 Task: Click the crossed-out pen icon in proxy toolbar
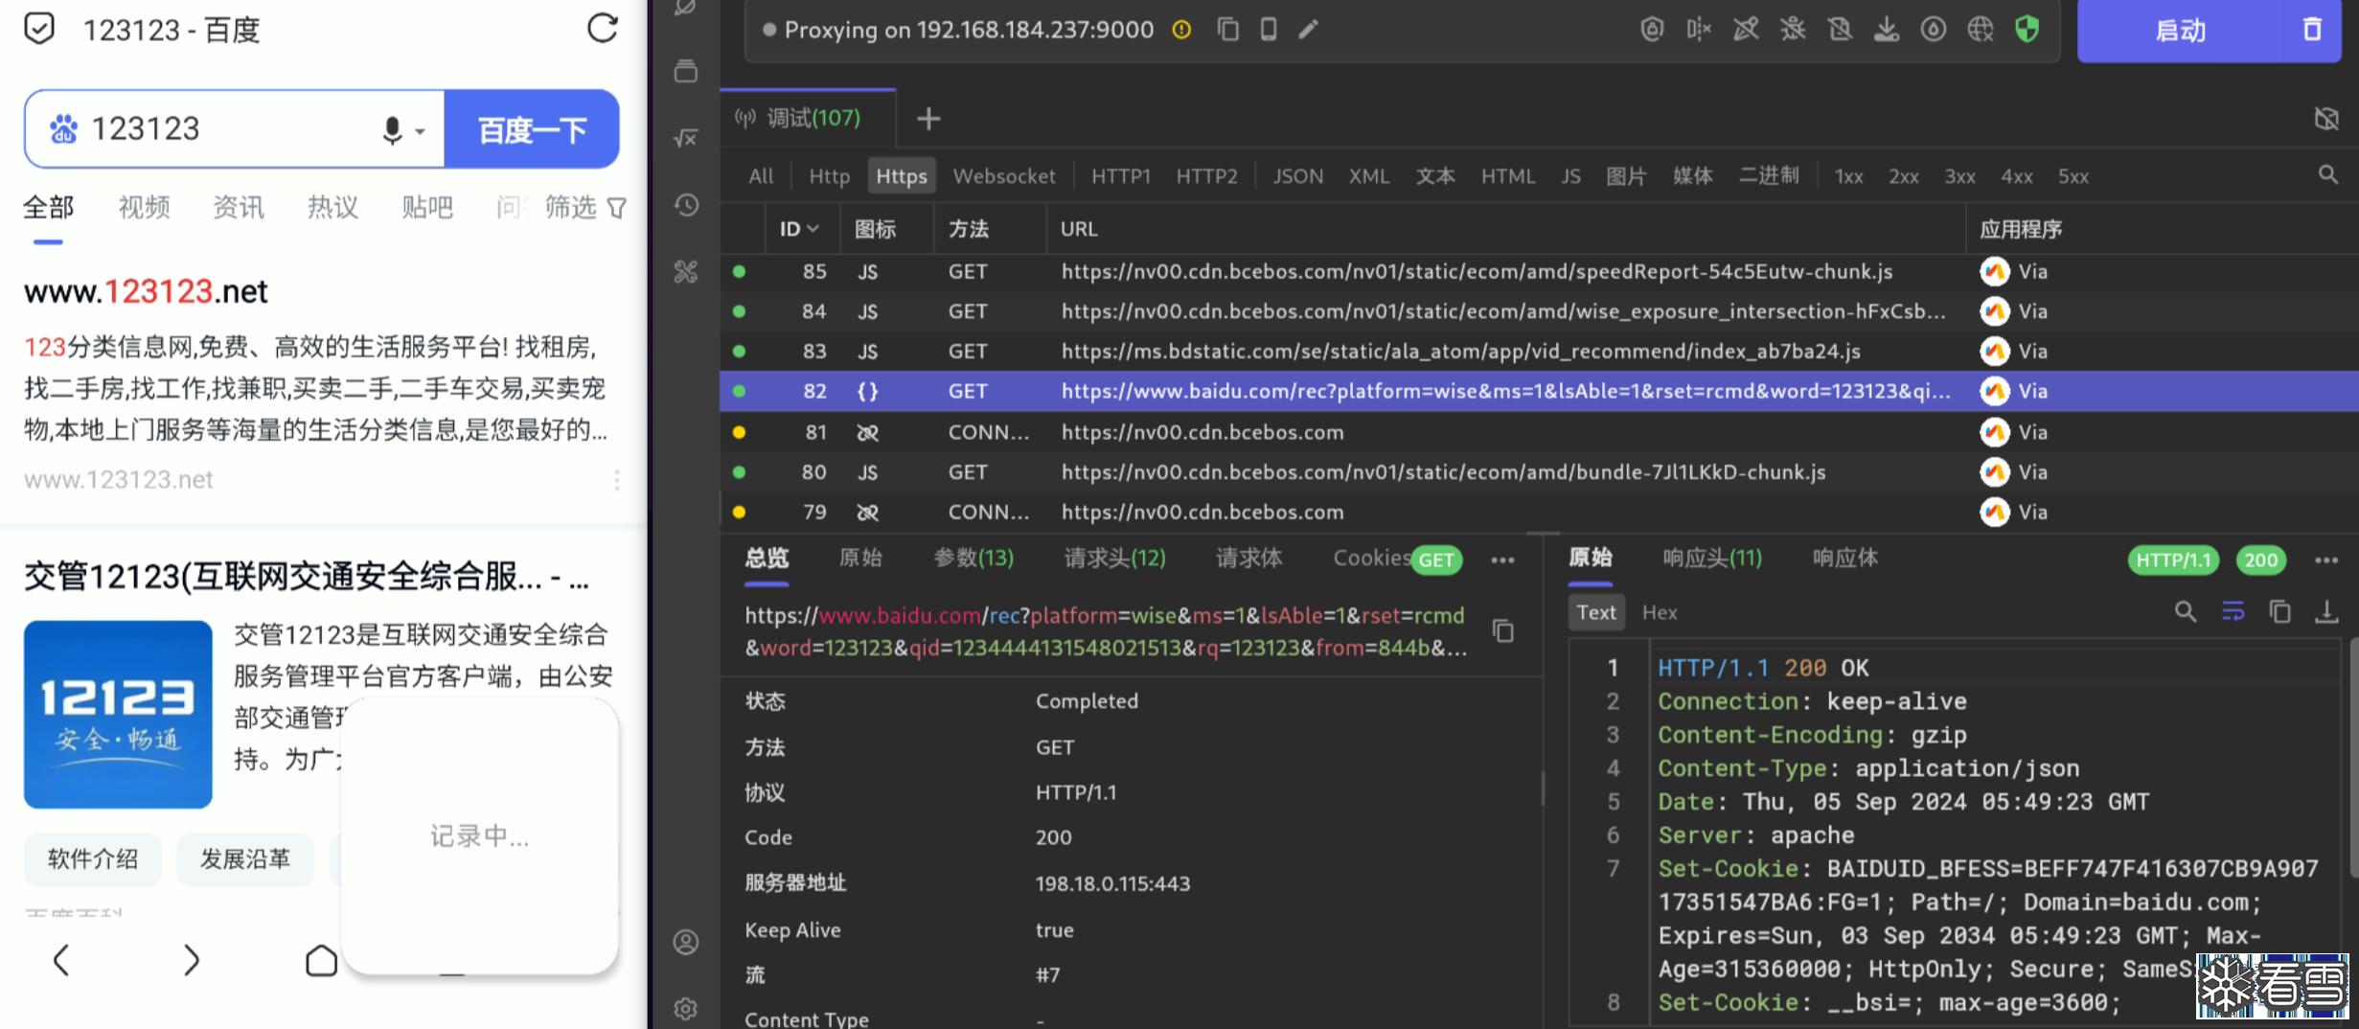pyautogui.click(x=1746, y=30)
